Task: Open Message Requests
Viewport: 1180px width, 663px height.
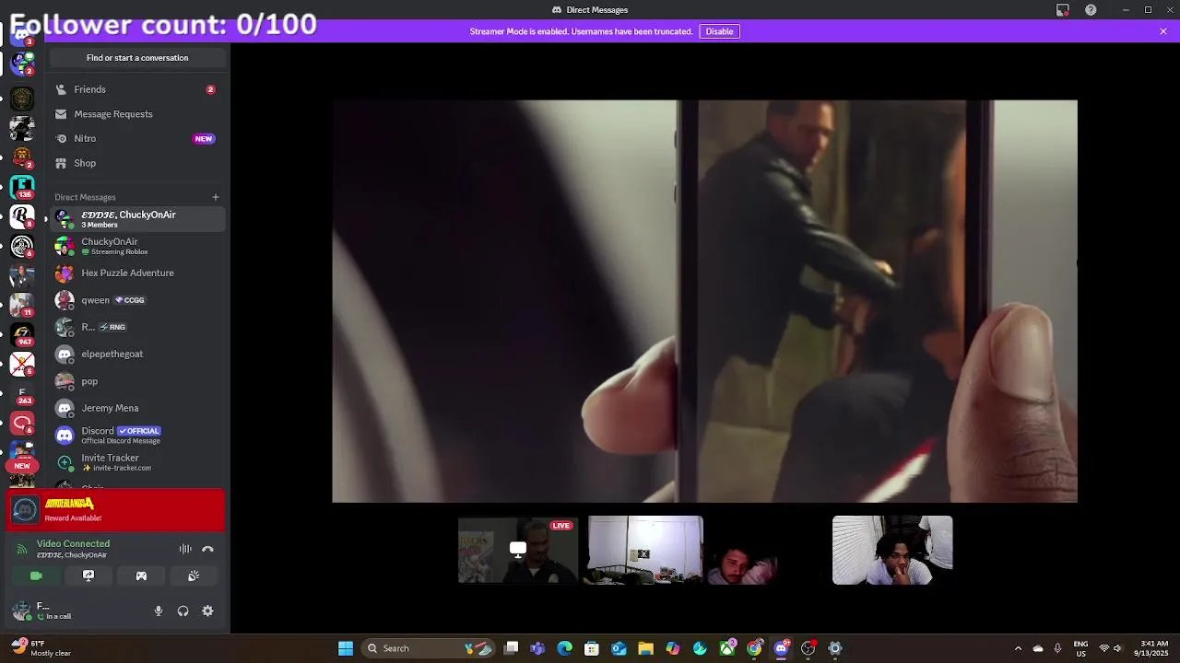Action: pyautogui.click(x=137, y=114)
